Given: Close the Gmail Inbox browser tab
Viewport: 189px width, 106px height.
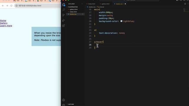Looking at the screenshot, I should [x=22, y=1].
